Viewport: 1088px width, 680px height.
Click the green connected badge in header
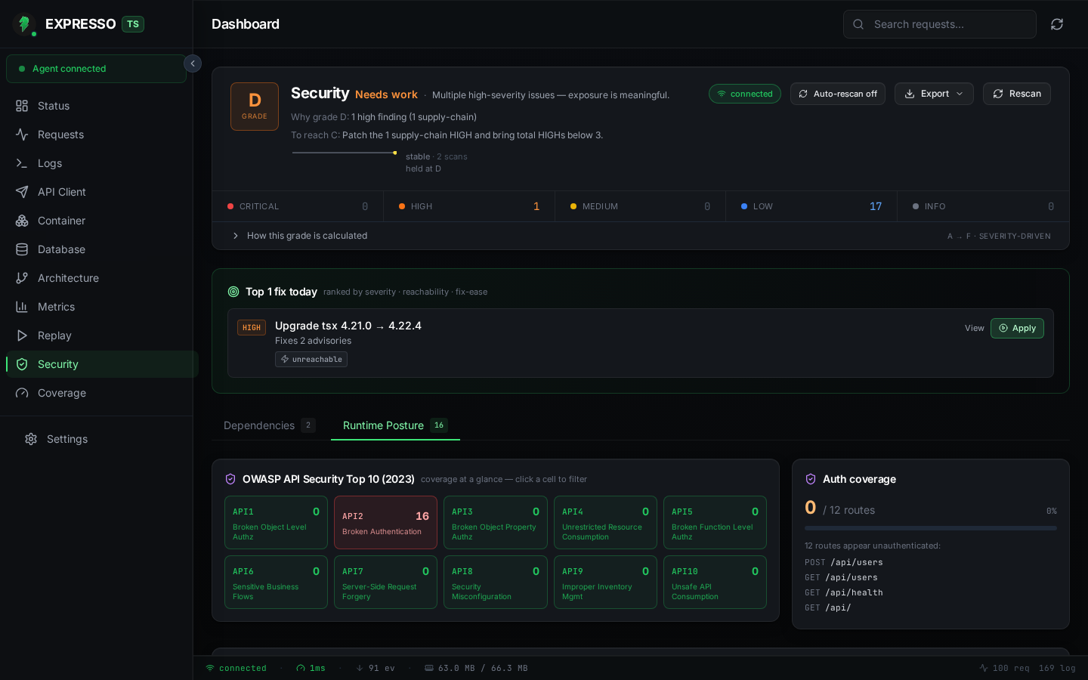745,94
